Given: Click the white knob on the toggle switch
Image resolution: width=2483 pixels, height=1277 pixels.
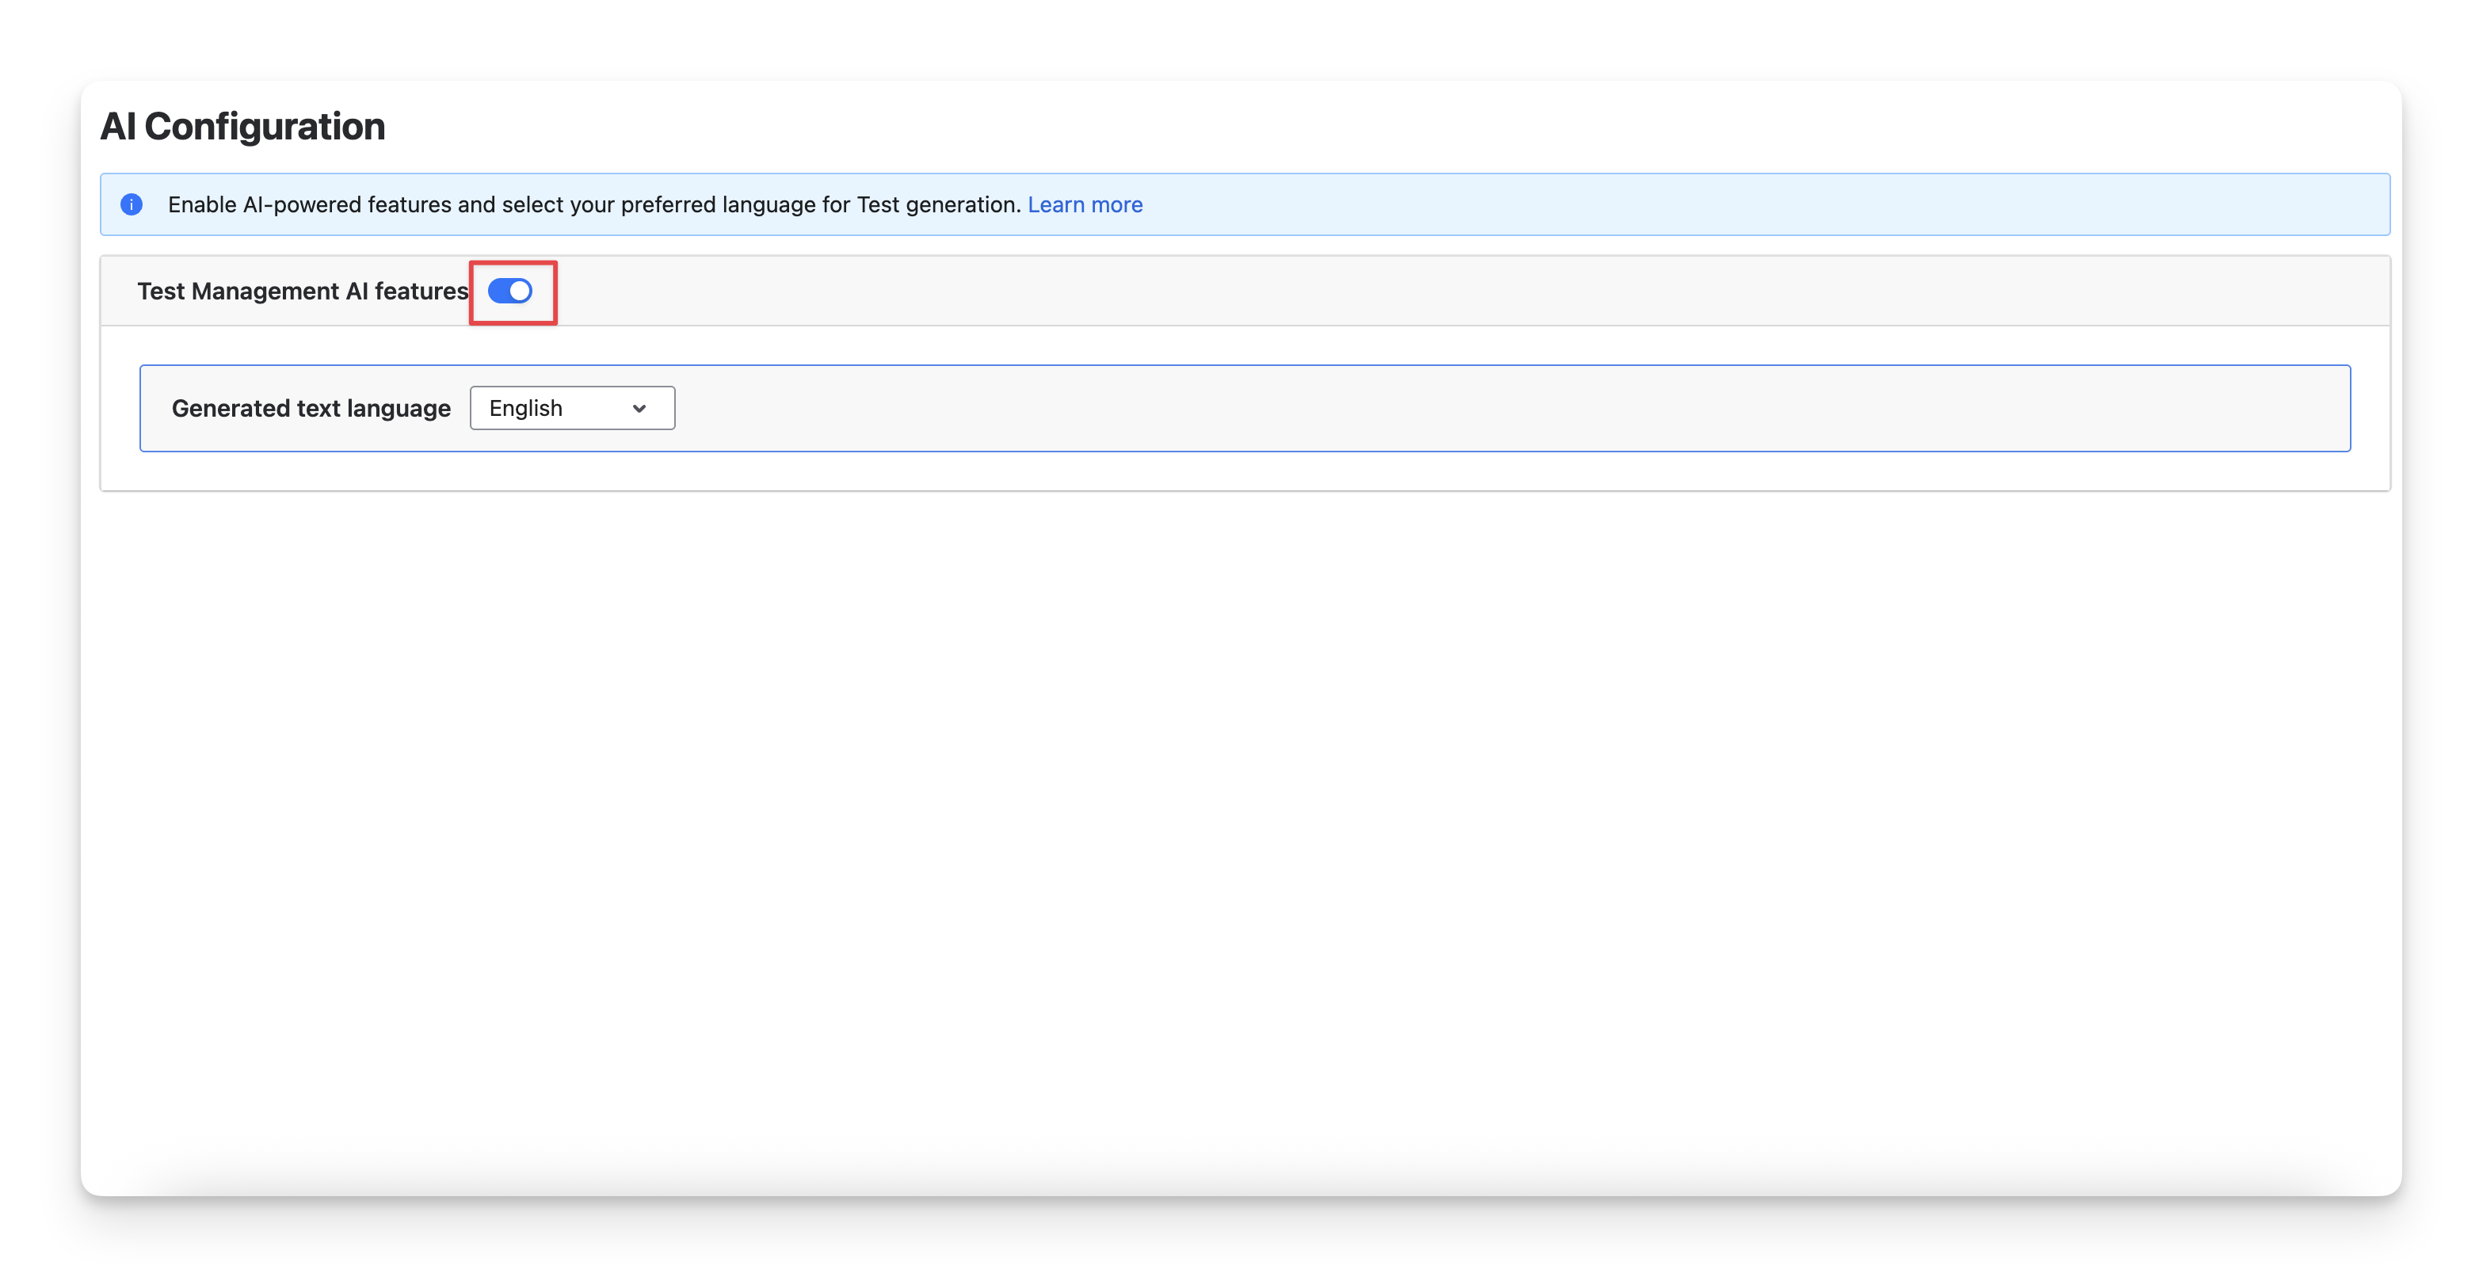Looking at the screenshot, I should pyautogui.click(x=521, y=291).
